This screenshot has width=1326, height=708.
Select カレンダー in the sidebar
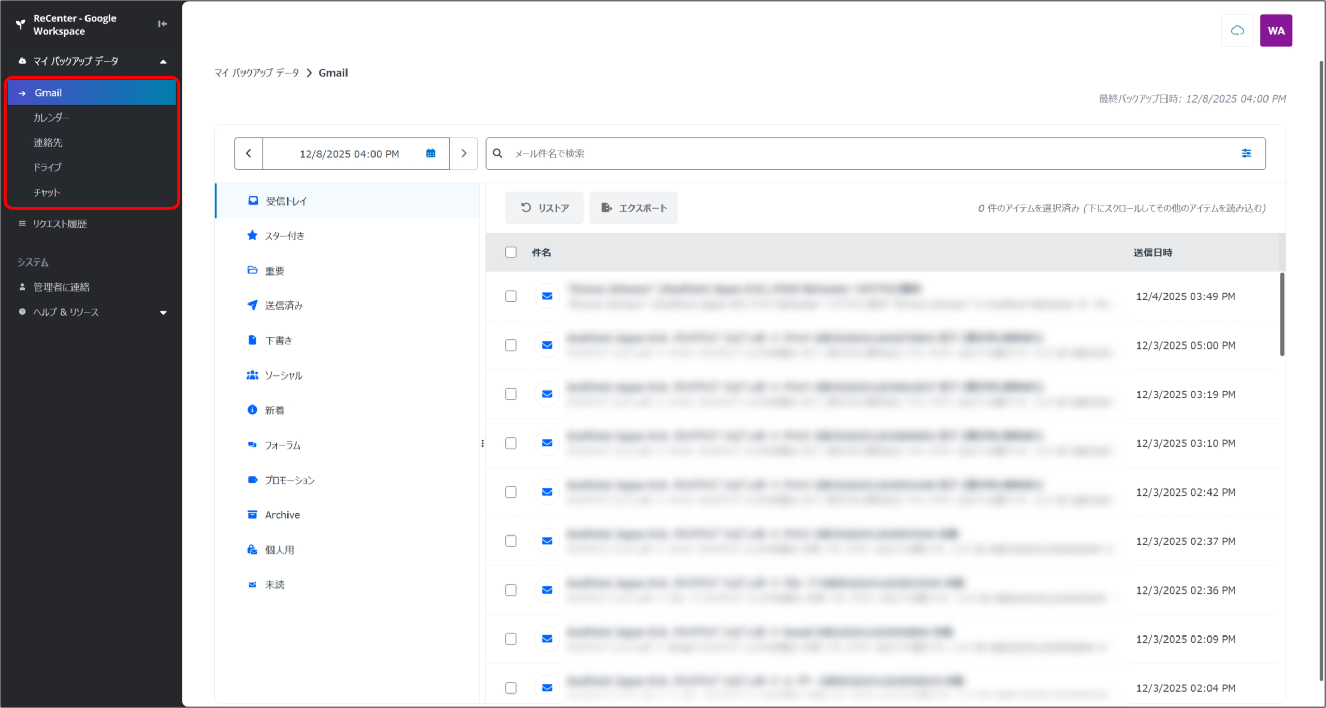tap(51, 118)
